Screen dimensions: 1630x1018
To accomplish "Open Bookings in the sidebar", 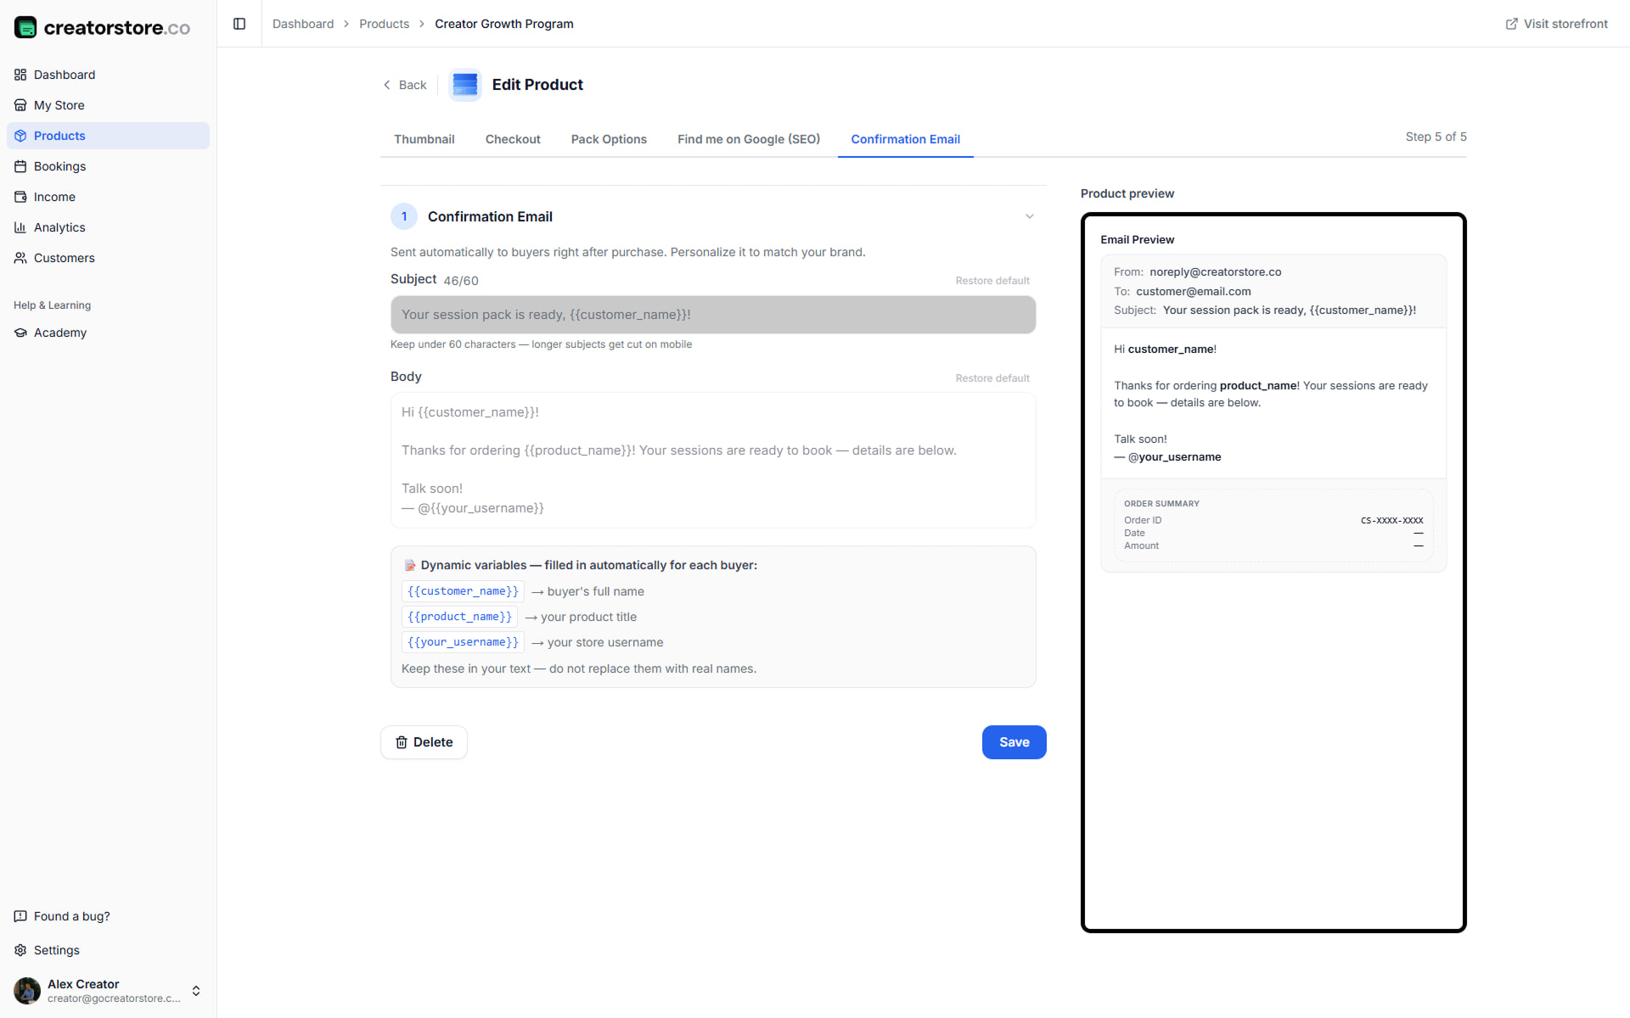I will coord(108,166).
